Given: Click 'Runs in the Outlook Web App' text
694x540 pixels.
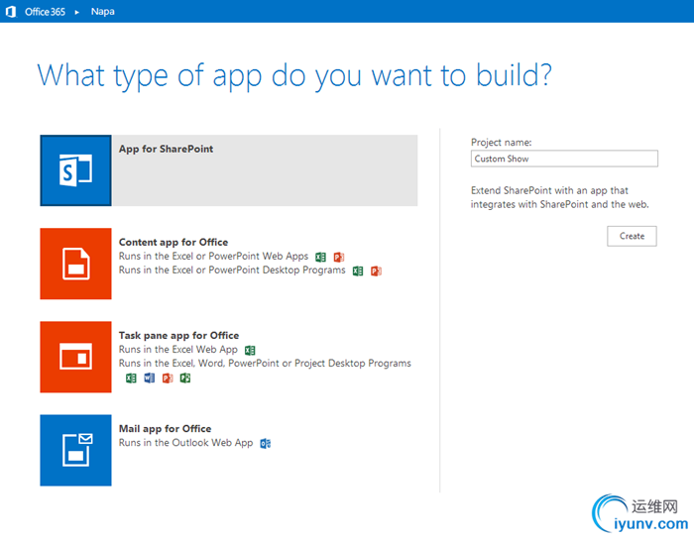Looking at the screenshot, I should [x=186, y=443].
